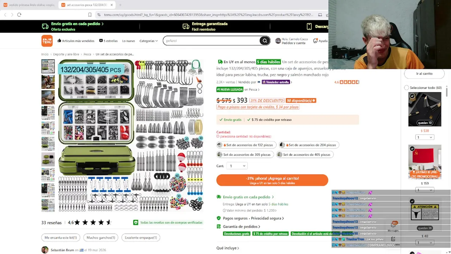This screenshot has height=254, width=451.
Task: Expand the Garantía de pedidos section
Action: pyautogui.click(x=238, y=226)
